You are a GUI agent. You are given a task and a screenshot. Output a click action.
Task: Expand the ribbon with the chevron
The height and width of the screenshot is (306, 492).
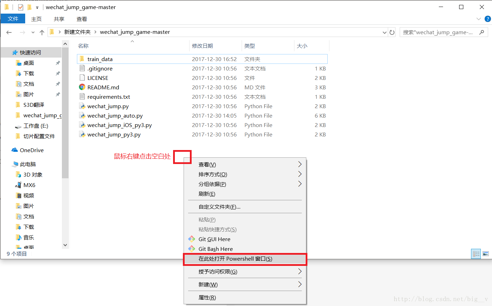tap(479, 19)
